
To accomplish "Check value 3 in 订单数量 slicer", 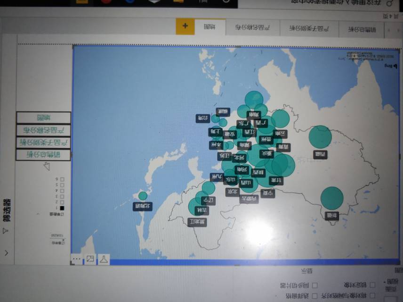I will pos(62,197).
